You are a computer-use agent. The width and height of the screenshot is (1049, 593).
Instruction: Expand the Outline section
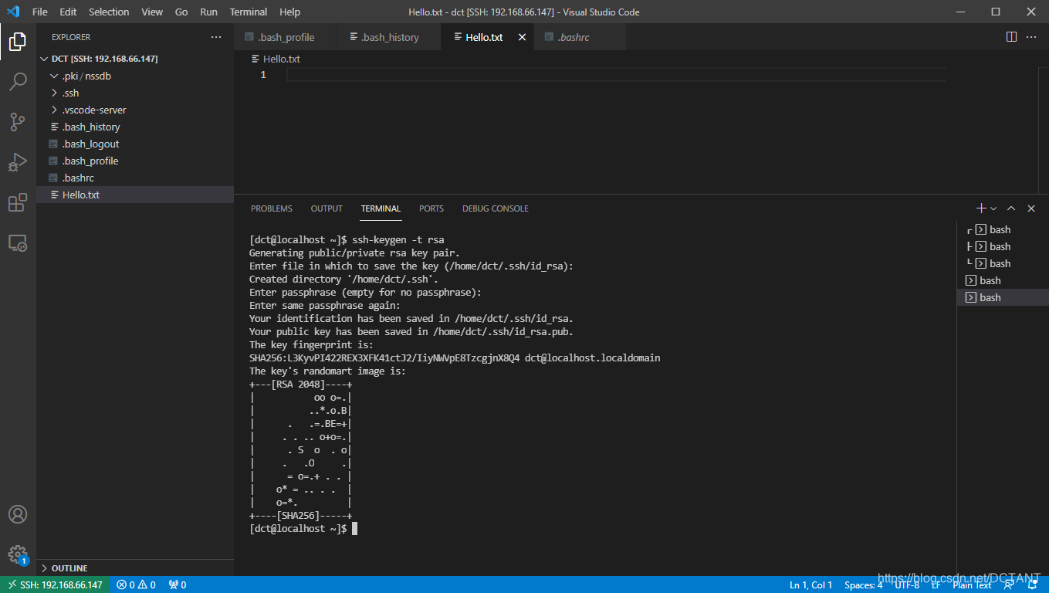tap(135, 568)
